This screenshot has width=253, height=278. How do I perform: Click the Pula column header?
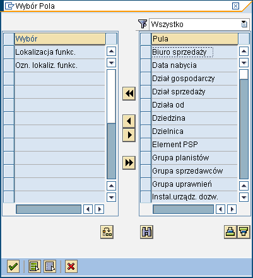pyautogui.click(x=195, y=39)
